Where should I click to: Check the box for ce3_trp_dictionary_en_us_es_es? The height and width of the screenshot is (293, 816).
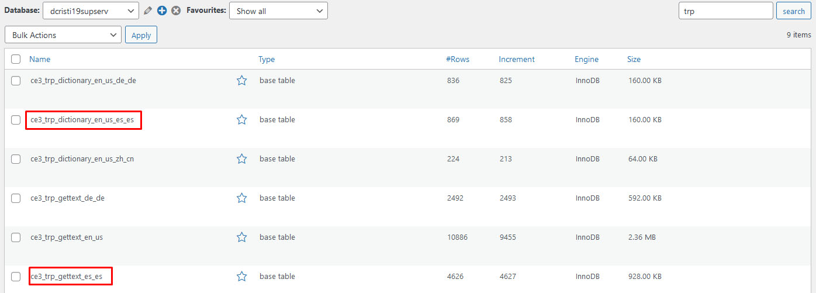click(16, 120)
